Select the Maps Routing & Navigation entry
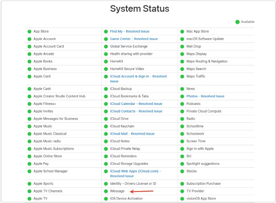The image size is (276, 203). click(207, 61)
